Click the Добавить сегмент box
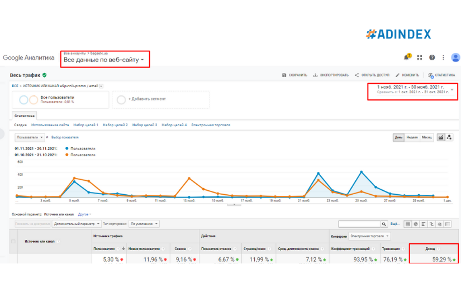Screen dimensions: 461x293 tap(161, 100)
